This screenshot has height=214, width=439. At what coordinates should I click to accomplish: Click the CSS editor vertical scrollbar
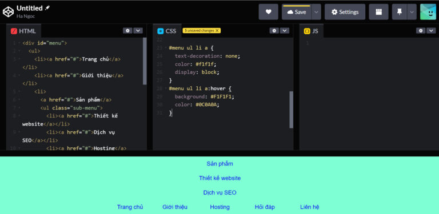291,110
